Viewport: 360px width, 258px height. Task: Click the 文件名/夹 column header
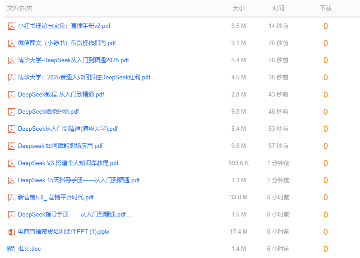click(x=19, y=8)
